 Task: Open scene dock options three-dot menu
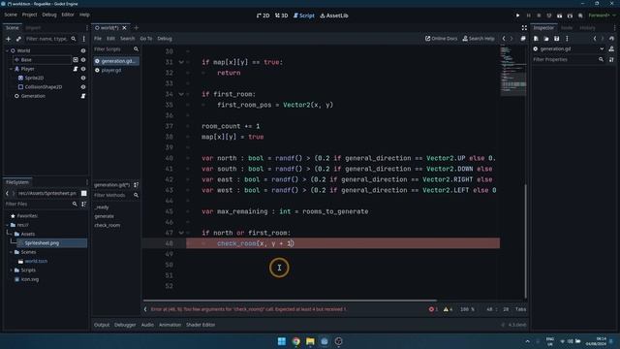click(83, 39)
